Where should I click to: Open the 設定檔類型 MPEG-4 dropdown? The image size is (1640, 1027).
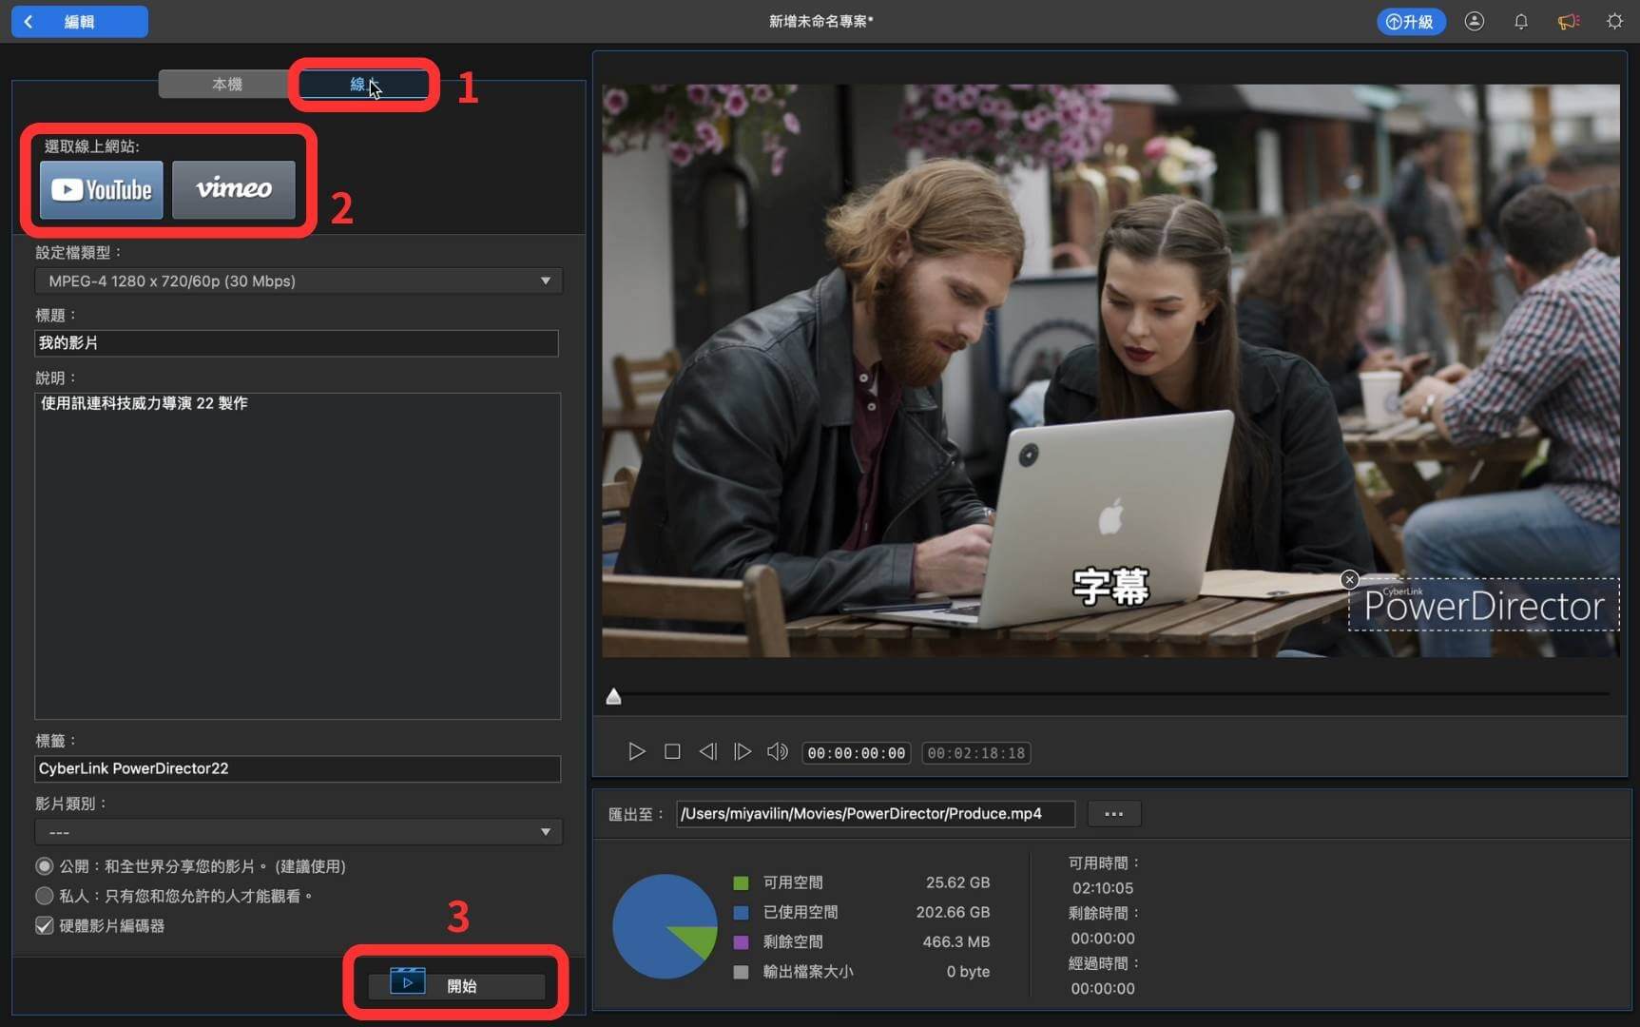298,281
